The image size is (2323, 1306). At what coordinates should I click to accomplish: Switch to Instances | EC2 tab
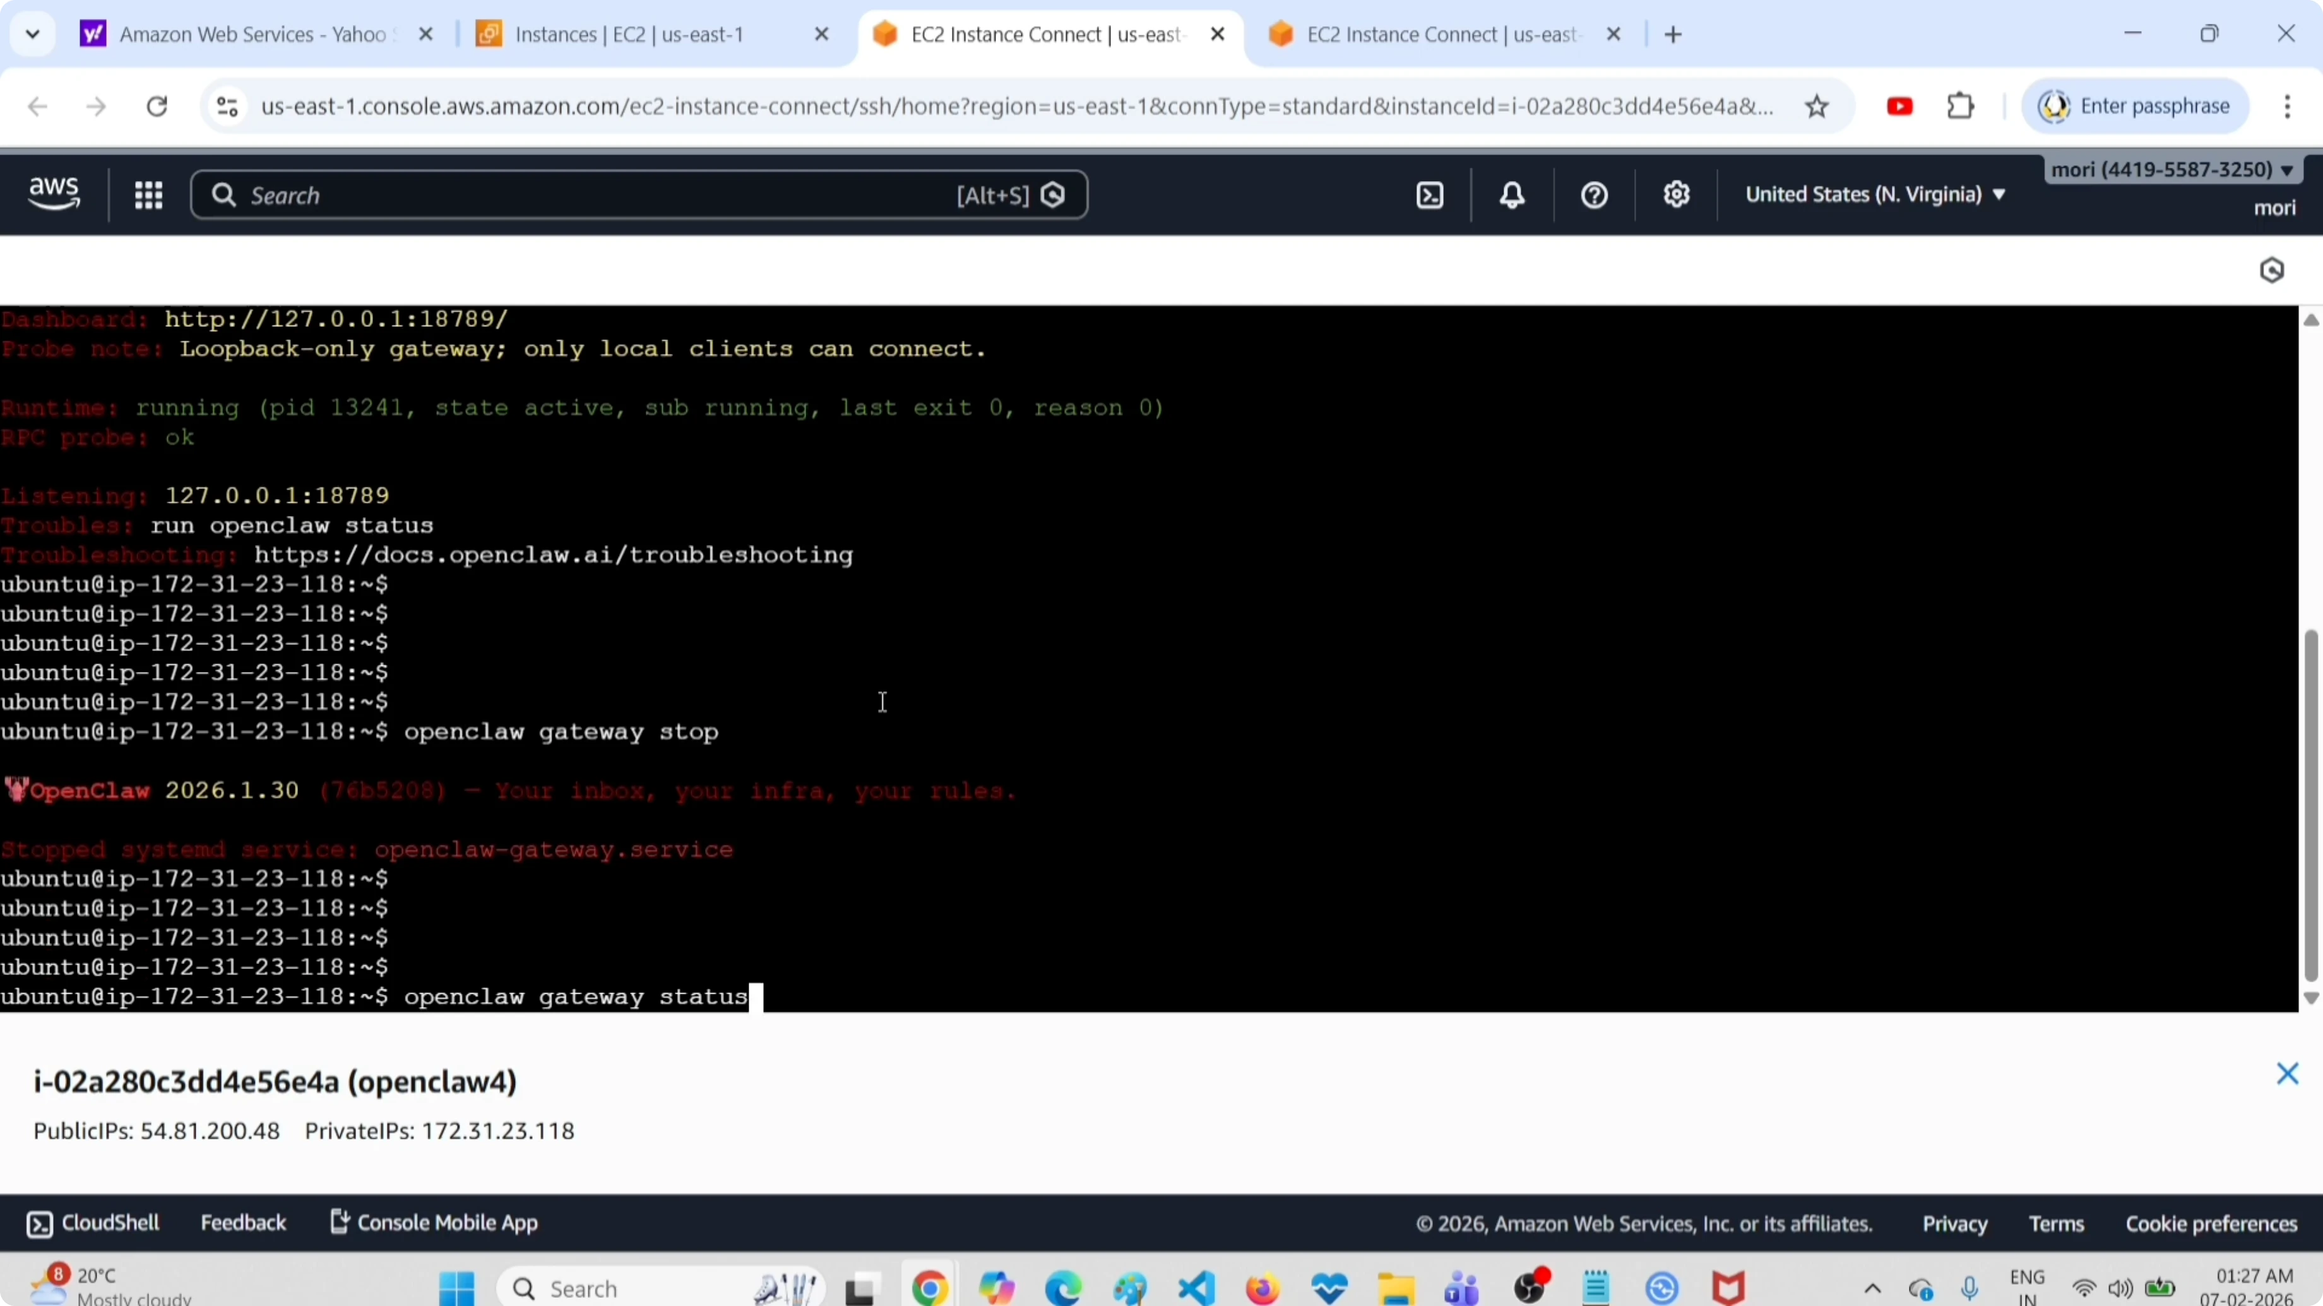point(629,34)
